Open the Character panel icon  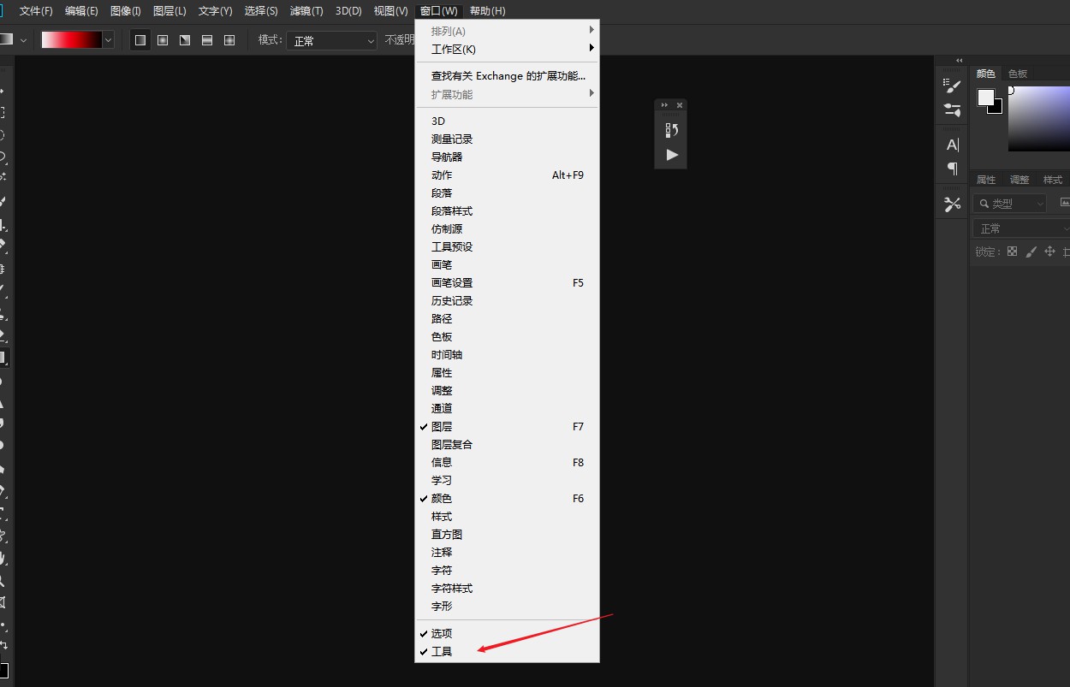(x=951, y=144)
